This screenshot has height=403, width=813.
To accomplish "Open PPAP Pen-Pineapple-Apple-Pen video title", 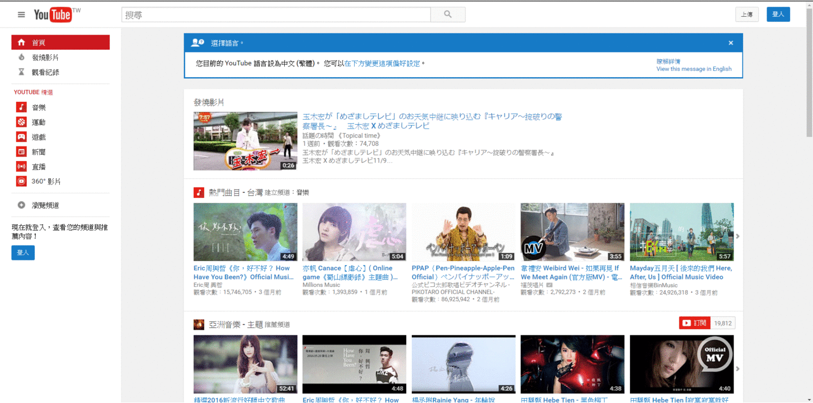I will 463,273.
